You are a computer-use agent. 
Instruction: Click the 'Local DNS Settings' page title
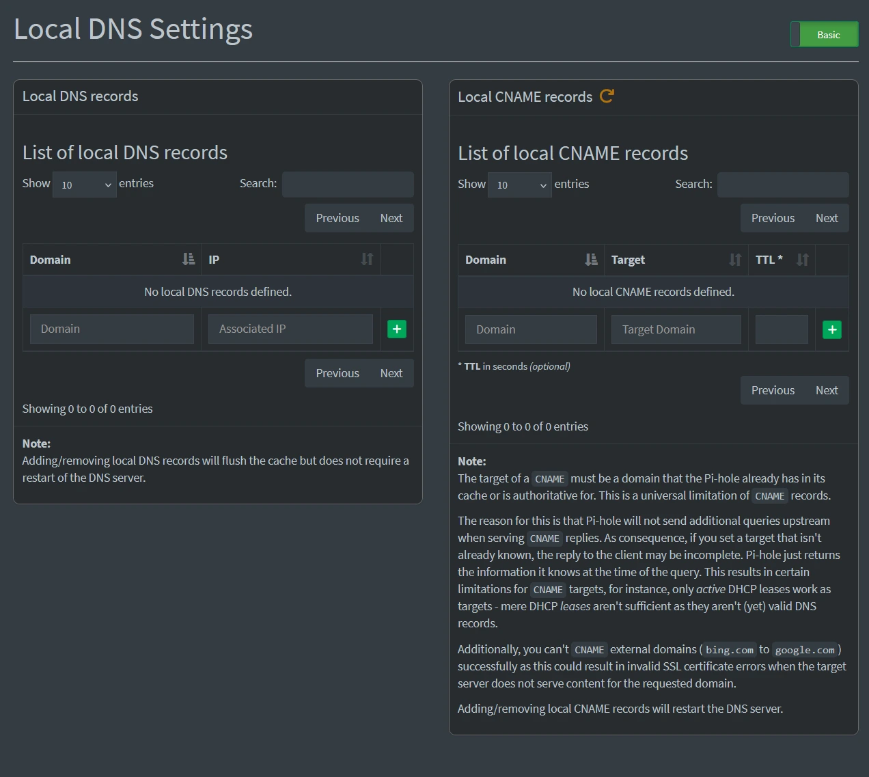(133, 29)
